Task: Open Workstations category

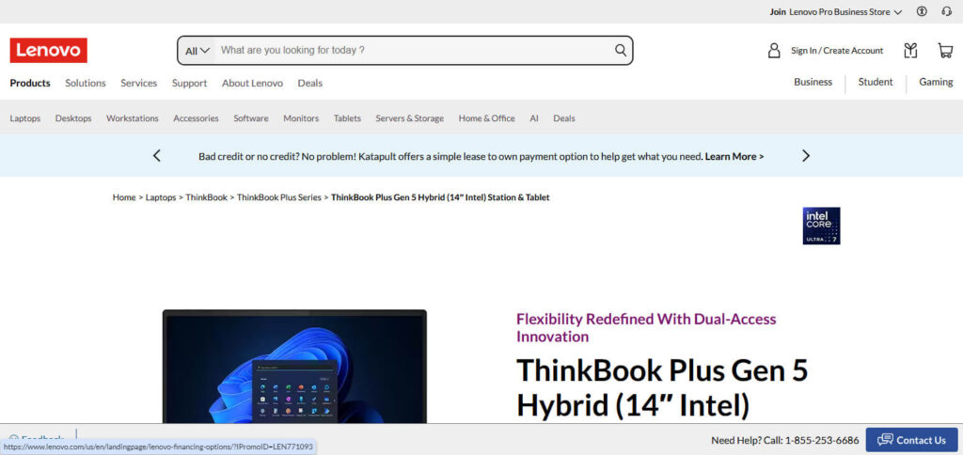Action: point(132,118)
